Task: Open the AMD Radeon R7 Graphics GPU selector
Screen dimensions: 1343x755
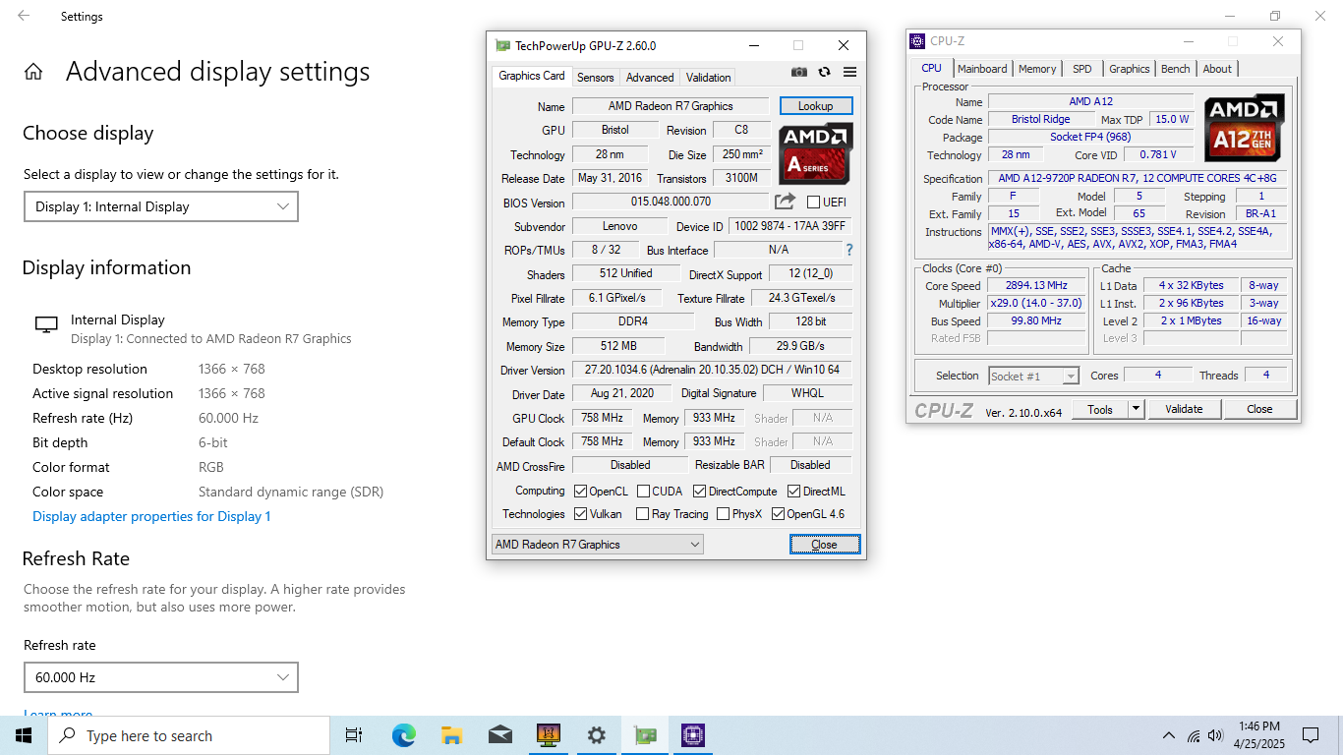Action: [x=598, y=544]
